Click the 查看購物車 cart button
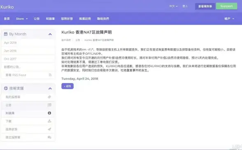The image size is (242, 150). coord(205,6)
